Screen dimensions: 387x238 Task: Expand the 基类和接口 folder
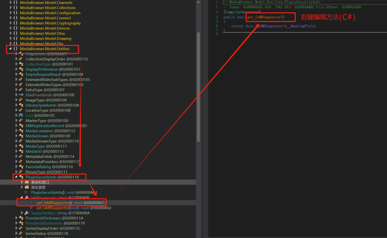tap(22, 182)
